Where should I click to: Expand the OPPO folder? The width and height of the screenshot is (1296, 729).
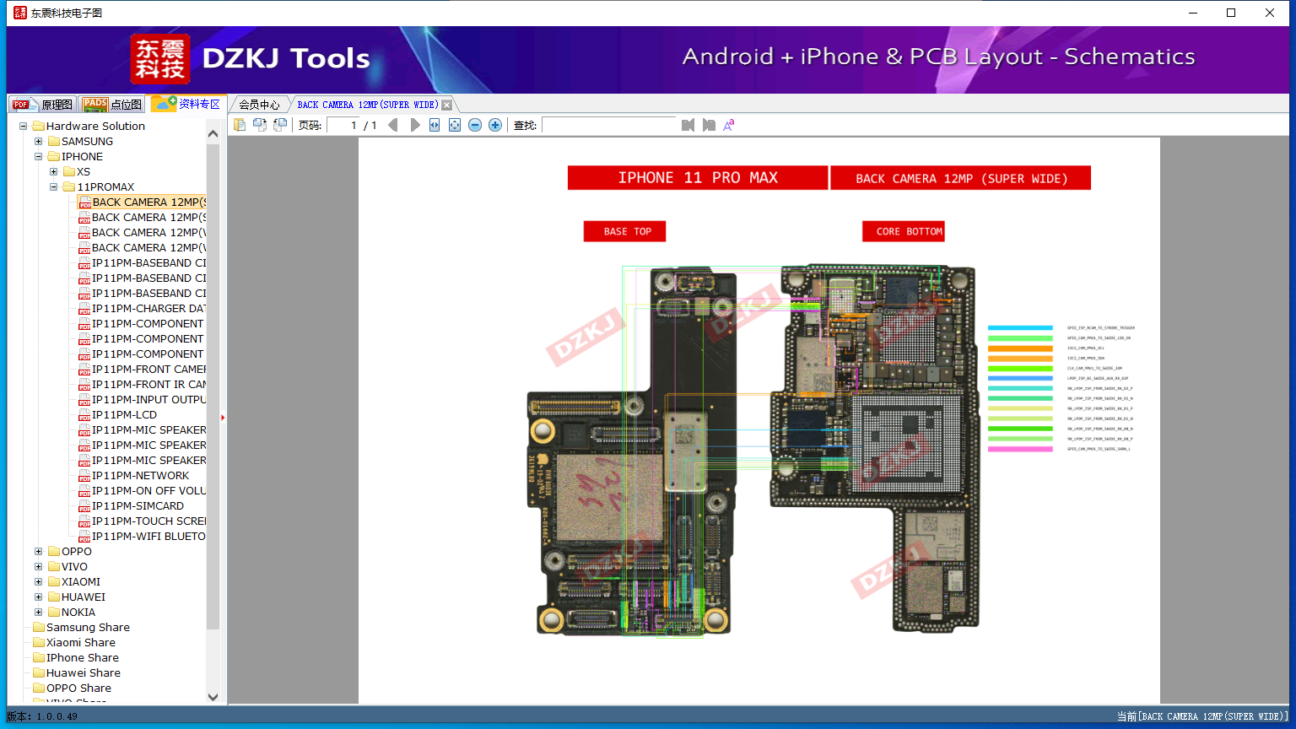click(x=39, y=552)
